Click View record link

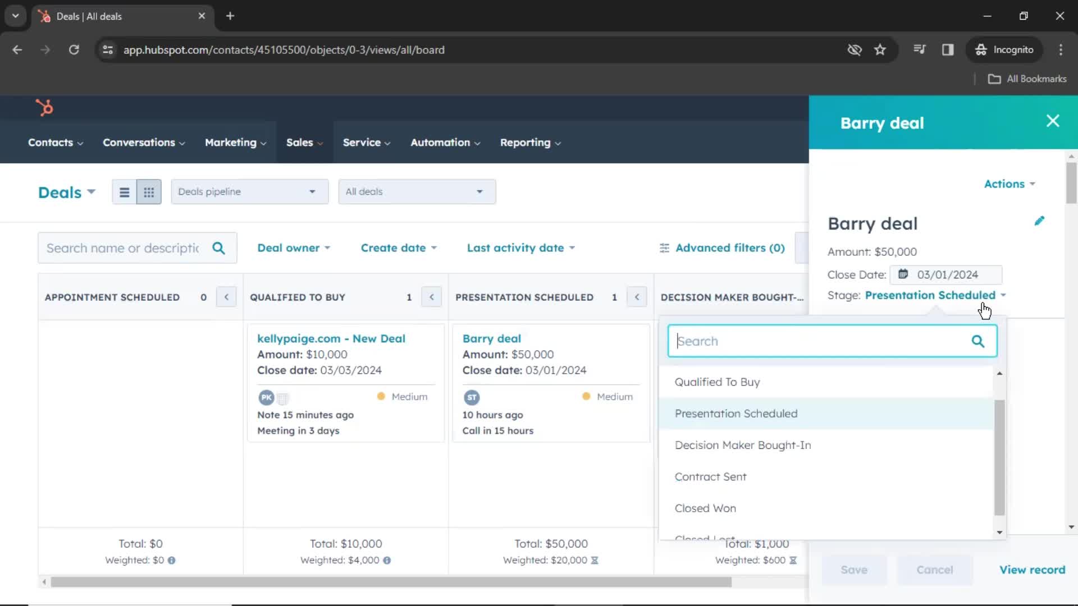tap(1032, 570)
